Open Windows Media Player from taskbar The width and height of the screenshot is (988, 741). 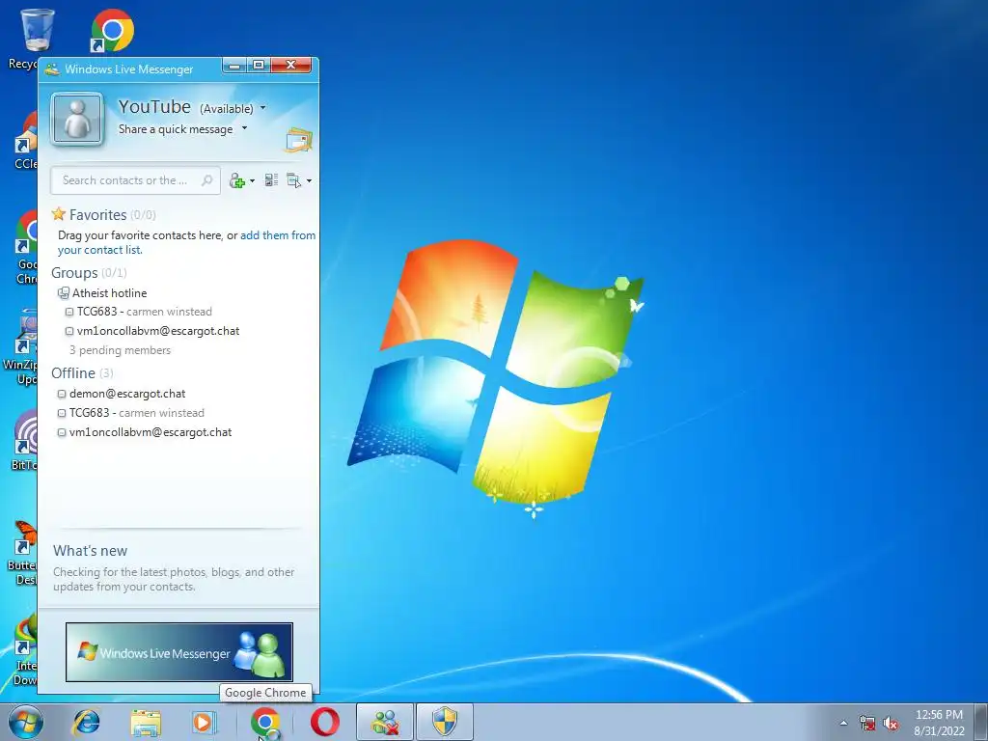click(x=205, y=722)
